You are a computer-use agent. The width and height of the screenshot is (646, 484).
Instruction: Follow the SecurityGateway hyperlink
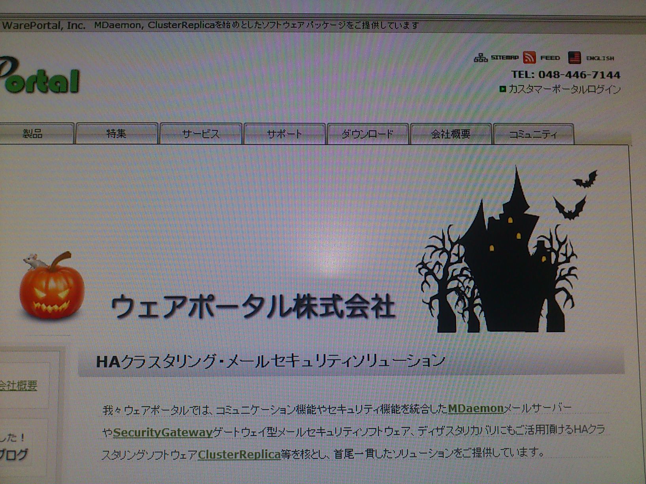pyautogui.click(x=163, y=432)
